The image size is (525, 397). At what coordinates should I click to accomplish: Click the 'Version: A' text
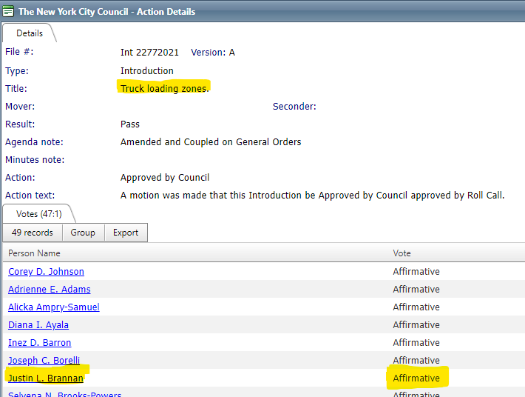click(x=213, y=53)
